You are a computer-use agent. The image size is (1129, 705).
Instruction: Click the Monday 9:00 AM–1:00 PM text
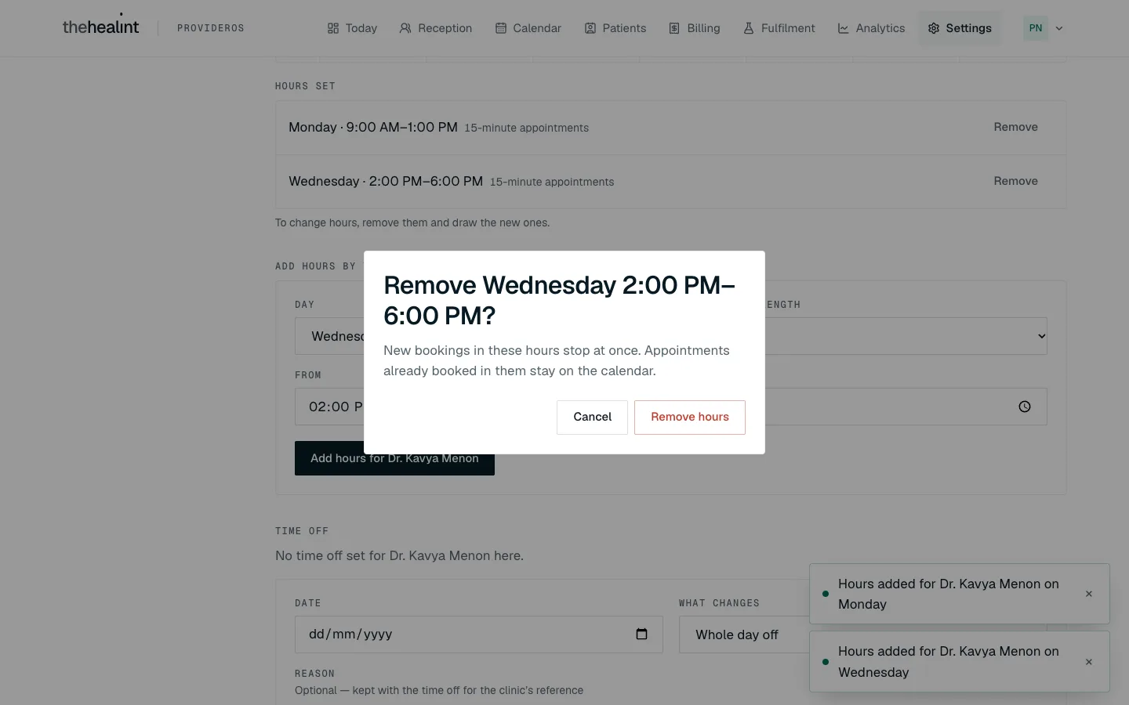pos(373,127)
